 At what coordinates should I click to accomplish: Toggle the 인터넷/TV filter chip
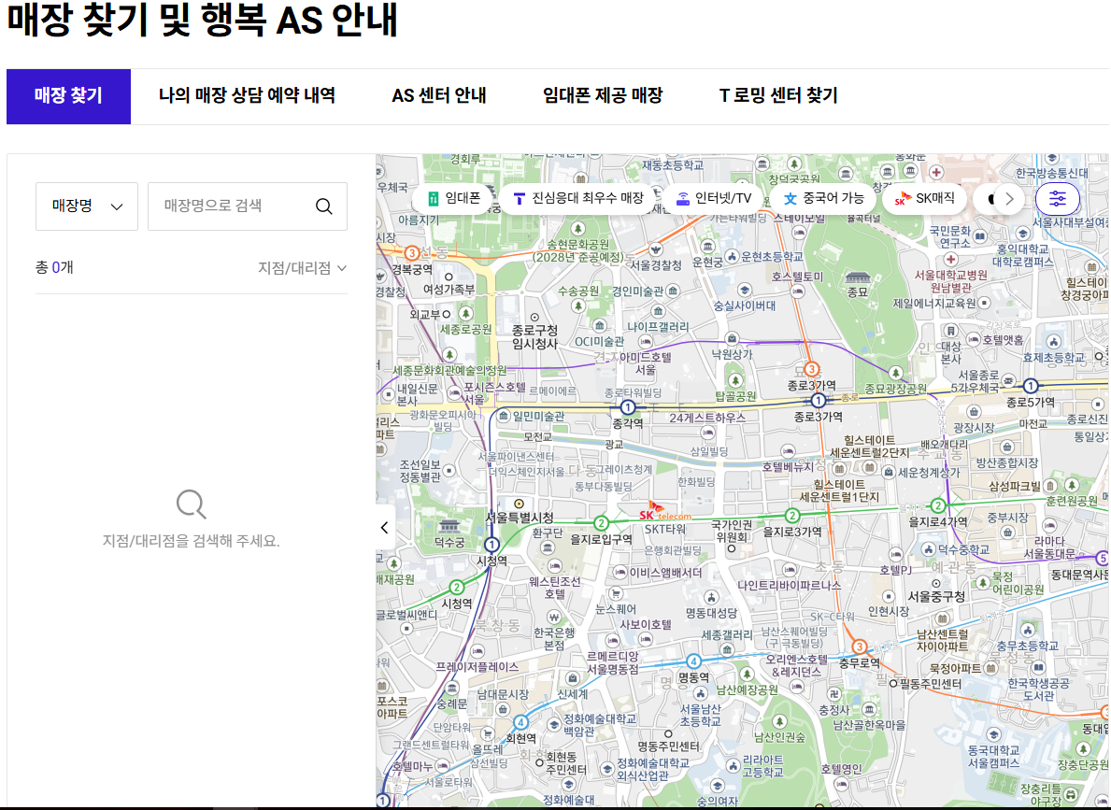714,198
